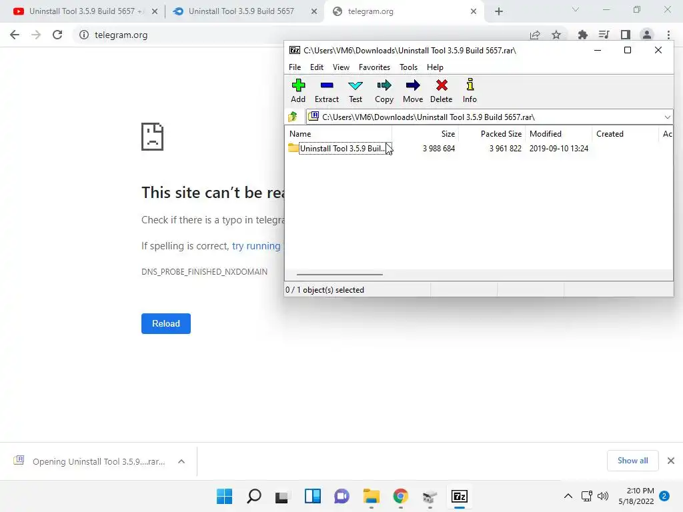This screenshot has width=683, height=512.
Task: Close the YouTube Uninstall Tool tab
Action: point(155,11)
